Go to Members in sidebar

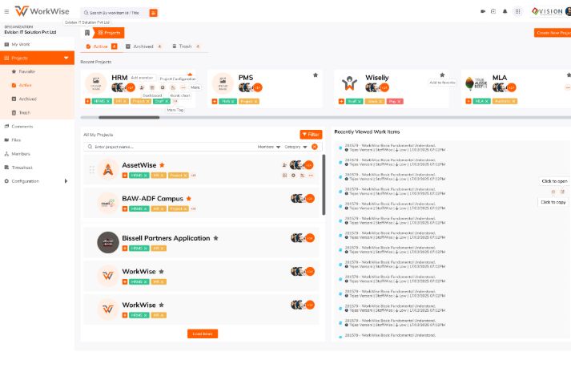[x=37, y=154]
